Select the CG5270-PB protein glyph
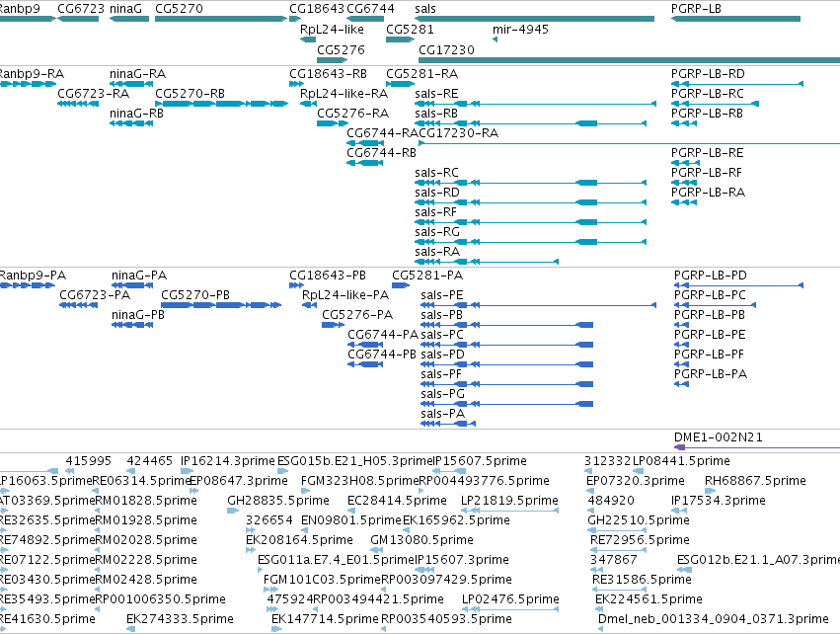The height and width of the screenshot is (634, 840). 221,305
